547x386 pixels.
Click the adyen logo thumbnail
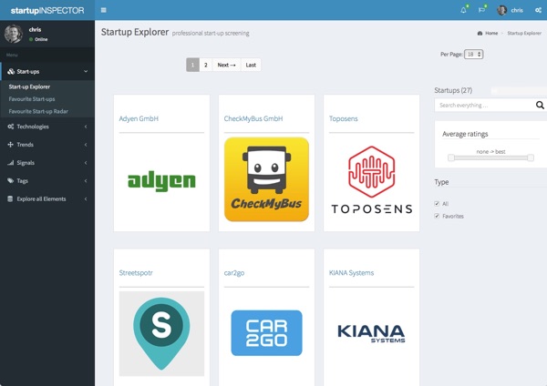[x=161, y=180]
